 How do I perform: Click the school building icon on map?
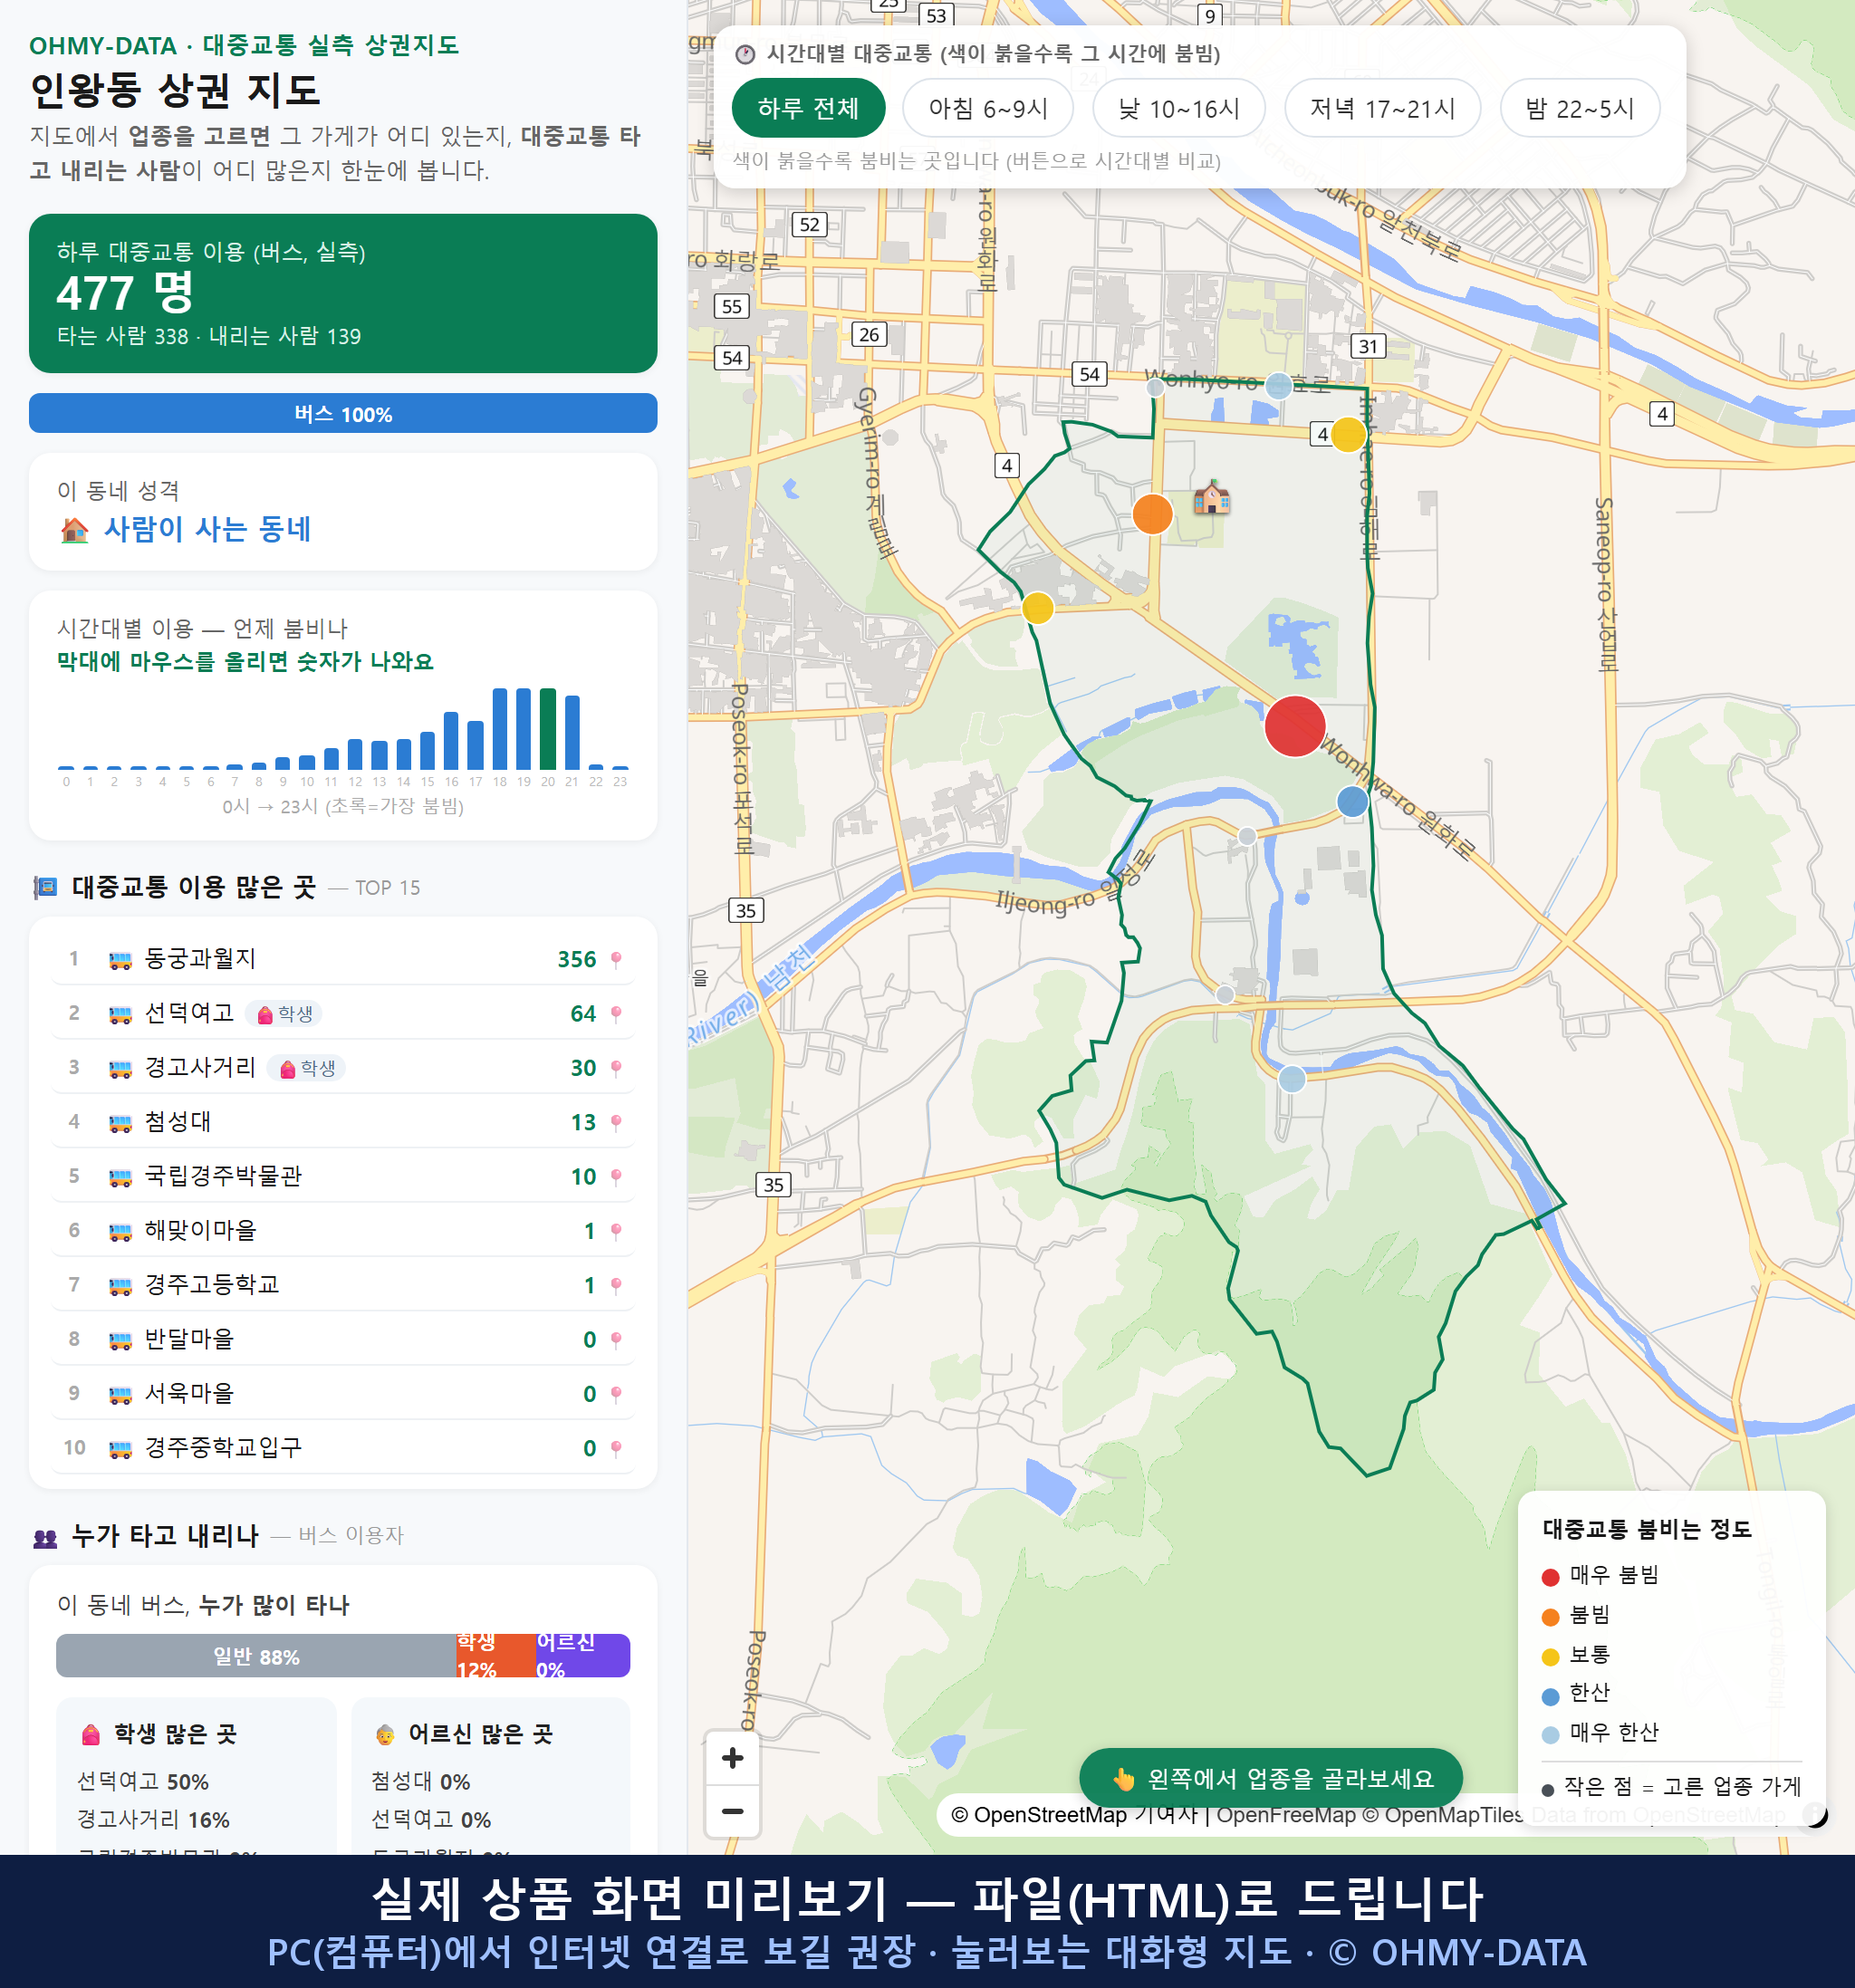1211,497
